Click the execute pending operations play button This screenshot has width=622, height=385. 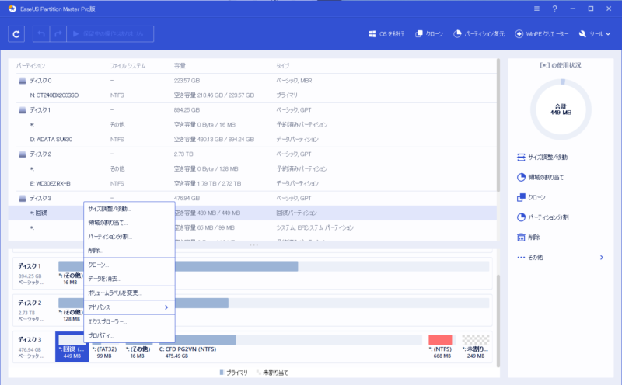coord(110,34)
